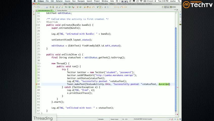This screenshot has width=214, height=121.
Task: Click the "Writable" status bar entry
Action: [x=101, y=119]
